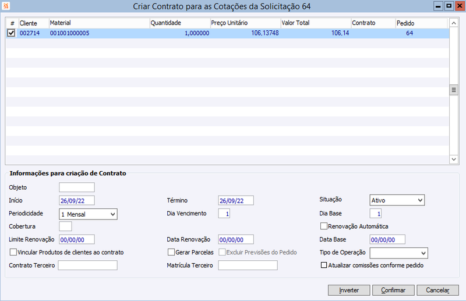Minimize the Criar Contrato window
This screenshot has width=466, height=301.
[x=438, y=6]
